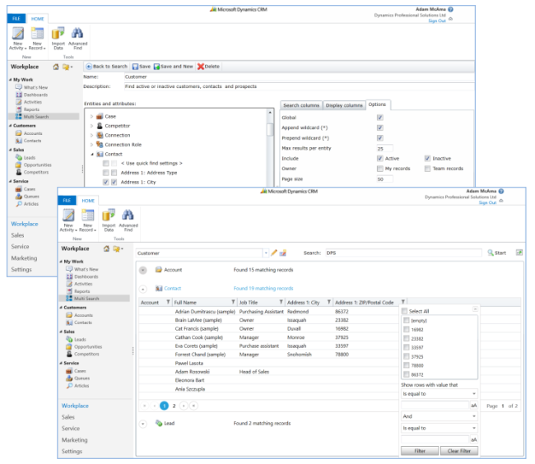Switch to Search columns tab

(301, 105)
